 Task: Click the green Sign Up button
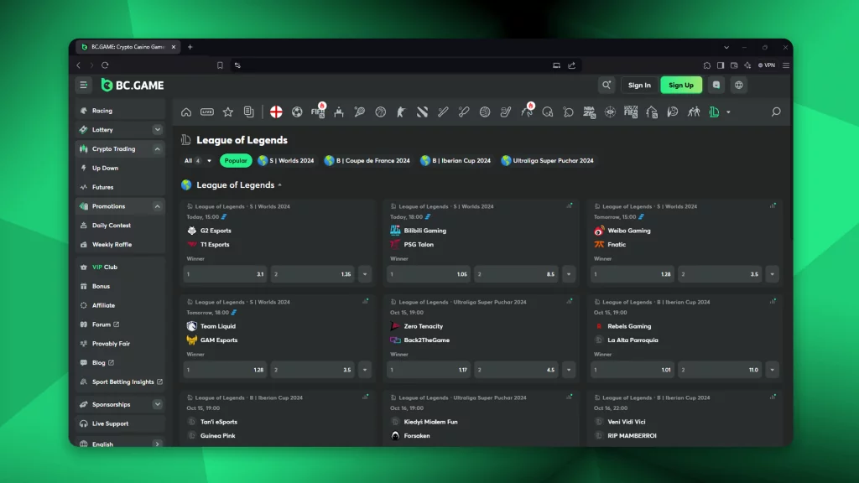(x=681, y=85)
